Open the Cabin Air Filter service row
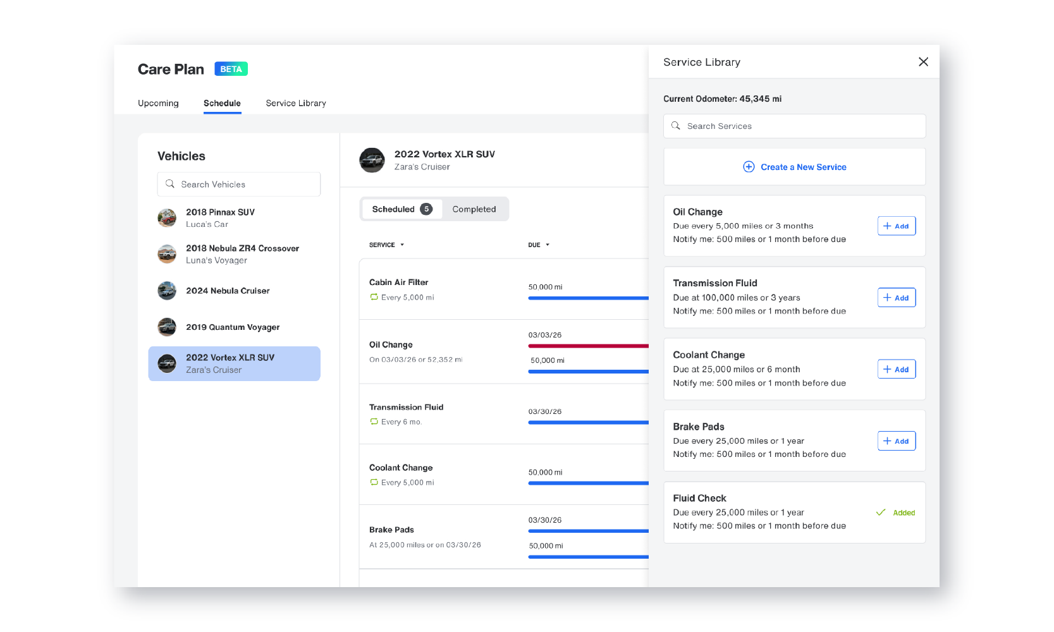Screen dimensions: 1054x632 (504, 289)
